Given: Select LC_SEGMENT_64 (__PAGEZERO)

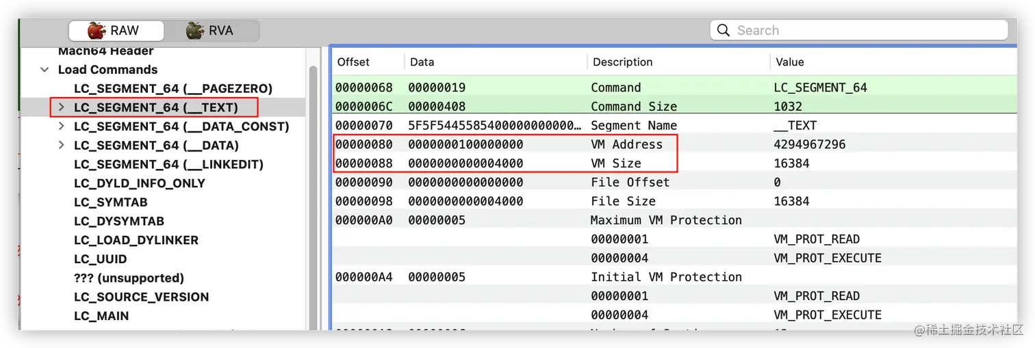Looking at the screenshot, I should [173, 89].
